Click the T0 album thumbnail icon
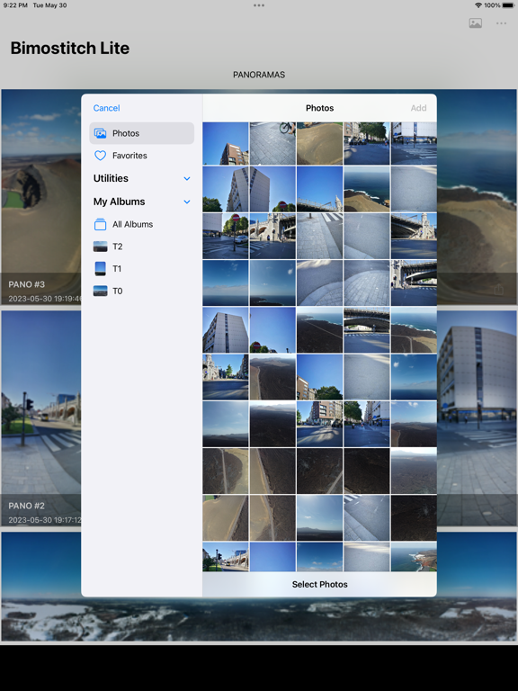This screenshot has height=691, width=518. point(101,291)
